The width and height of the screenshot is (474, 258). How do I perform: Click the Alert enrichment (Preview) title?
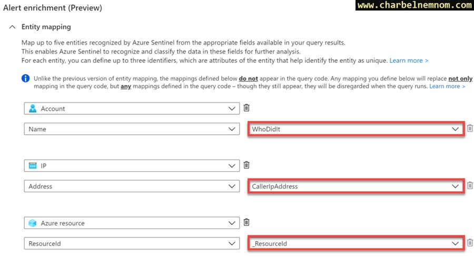click(53, 7)
